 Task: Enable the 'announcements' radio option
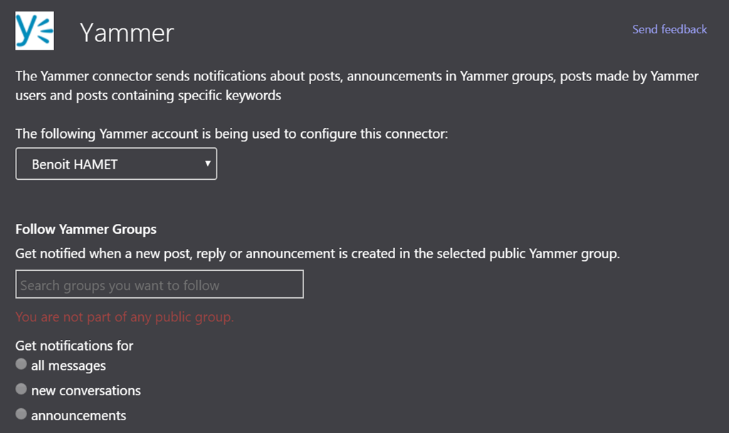(x=21, y=415)
